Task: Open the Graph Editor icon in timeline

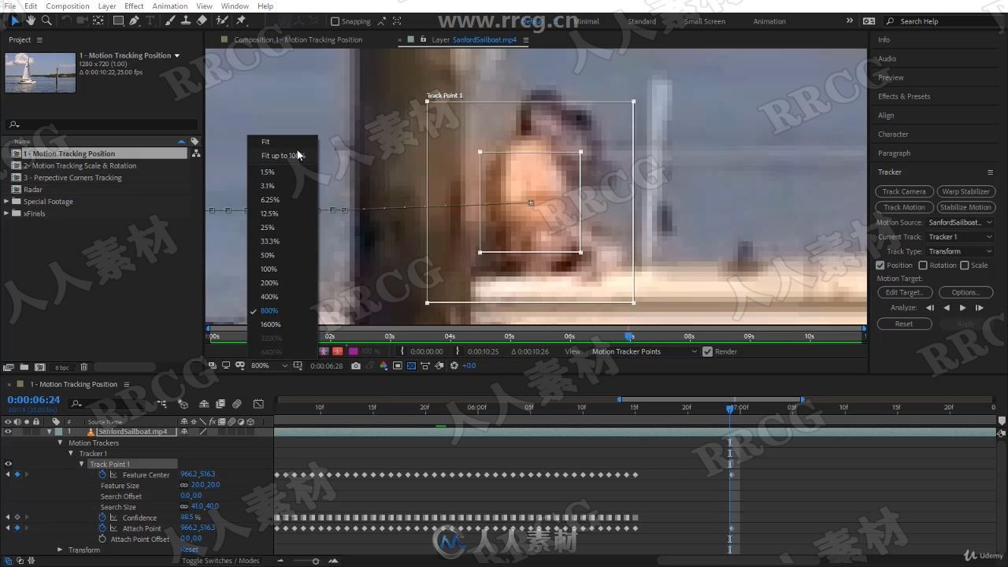Action: (258, 404)
